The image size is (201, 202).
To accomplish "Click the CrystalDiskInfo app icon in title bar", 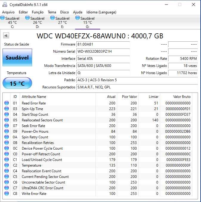I will click(x=5, y=5).
